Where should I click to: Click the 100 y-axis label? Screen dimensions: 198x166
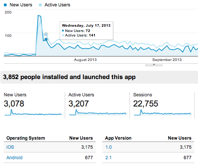[8, 36]
